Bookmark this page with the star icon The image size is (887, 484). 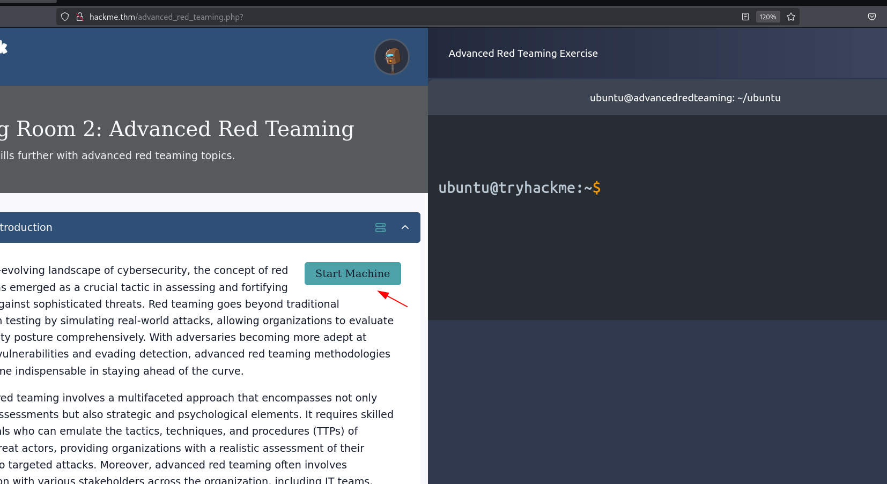coord(790,17)
